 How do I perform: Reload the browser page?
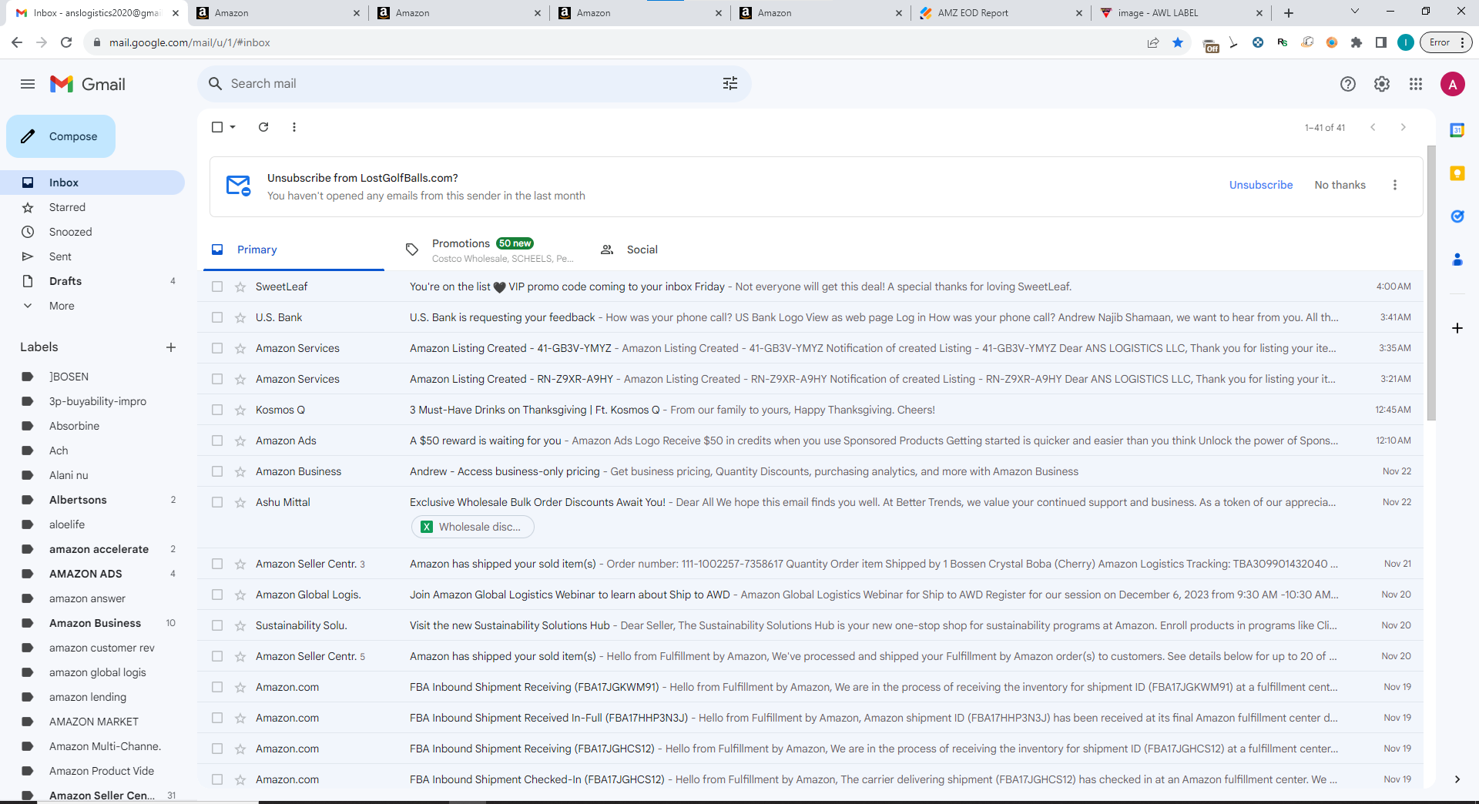(66, 42)
